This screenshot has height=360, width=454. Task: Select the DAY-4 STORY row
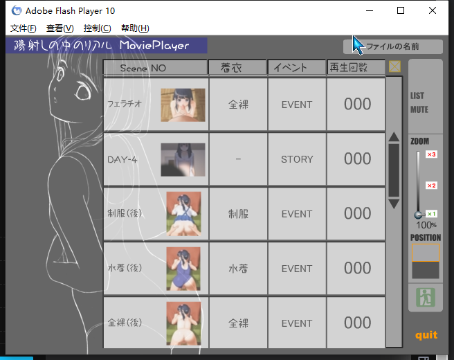244,159
